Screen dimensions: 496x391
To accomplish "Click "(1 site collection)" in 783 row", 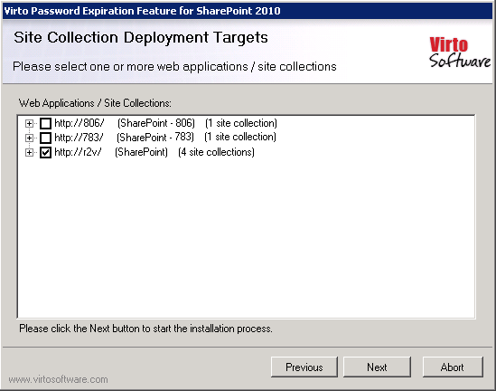I will [x=240, y=138].
